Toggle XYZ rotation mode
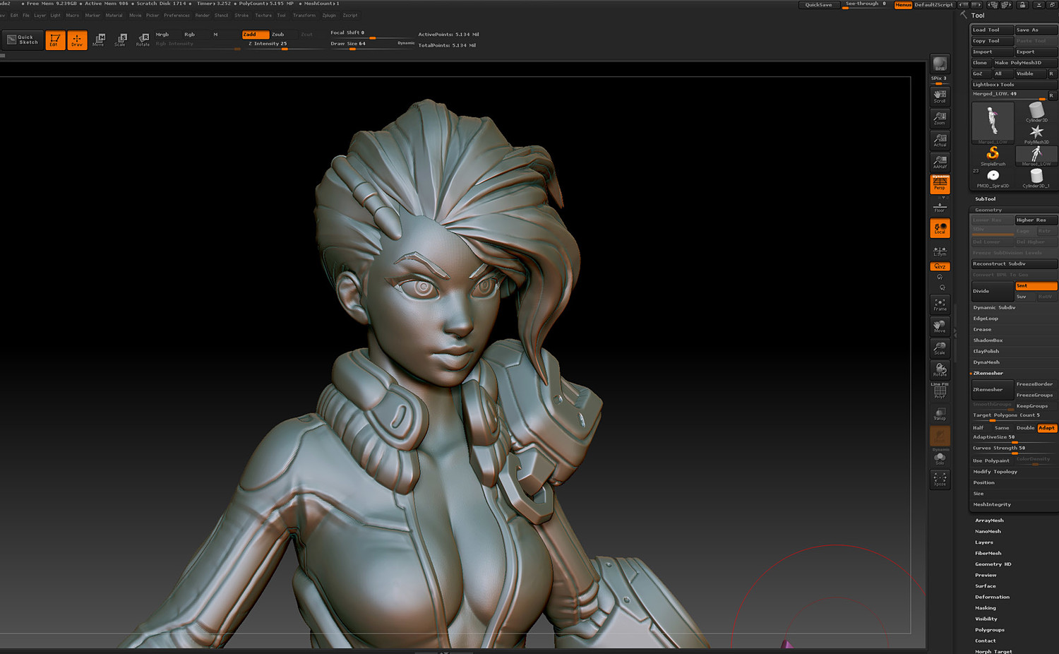1059x654 pixels. 940,266
